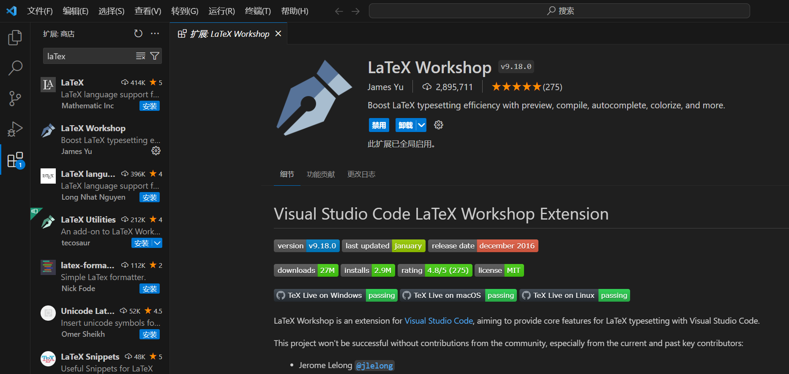Open the 查看(V) menu

tap(148, 11)
